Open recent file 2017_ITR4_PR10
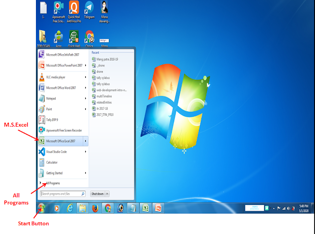The image size is (315, 234). 103,115
